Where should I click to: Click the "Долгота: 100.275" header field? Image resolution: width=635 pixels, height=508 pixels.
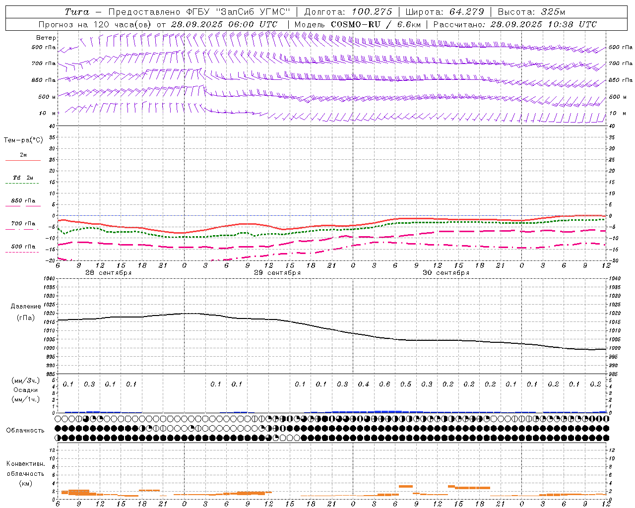pyautogui.click(x=348, y=12)
